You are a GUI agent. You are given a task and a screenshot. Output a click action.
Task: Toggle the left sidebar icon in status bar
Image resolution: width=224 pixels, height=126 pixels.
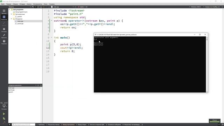pyautogui.click(x=10, y=125)
